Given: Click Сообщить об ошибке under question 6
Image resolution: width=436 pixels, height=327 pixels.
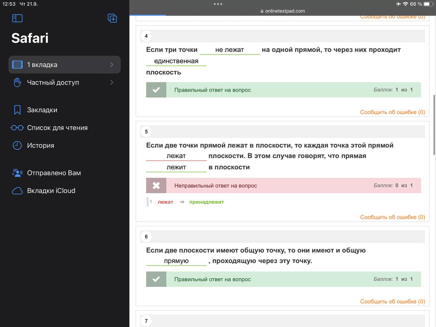Looking at the screenshot, I should point(392,301).
